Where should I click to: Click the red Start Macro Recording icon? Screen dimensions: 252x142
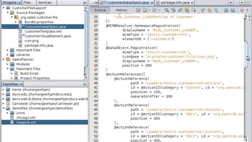click(242, 10)
